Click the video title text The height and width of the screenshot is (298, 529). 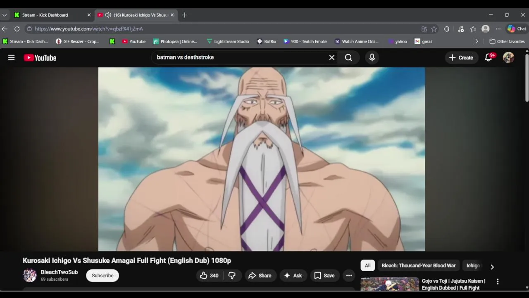click(x=127, y=260)
